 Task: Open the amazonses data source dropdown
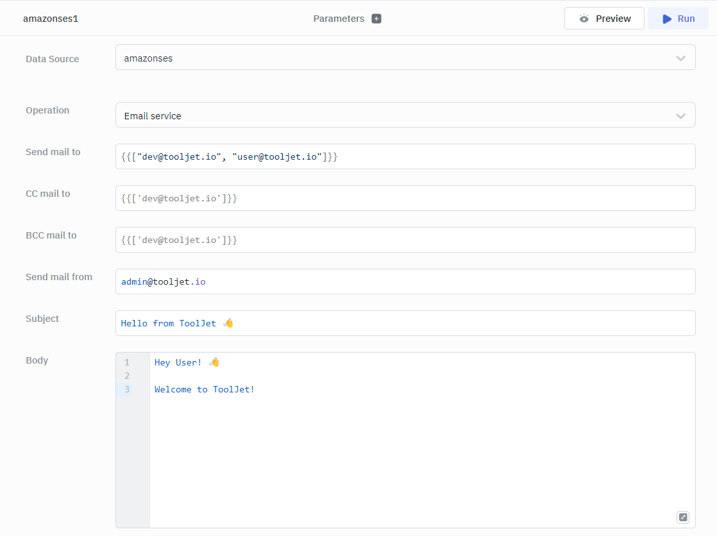coord(385,58)
